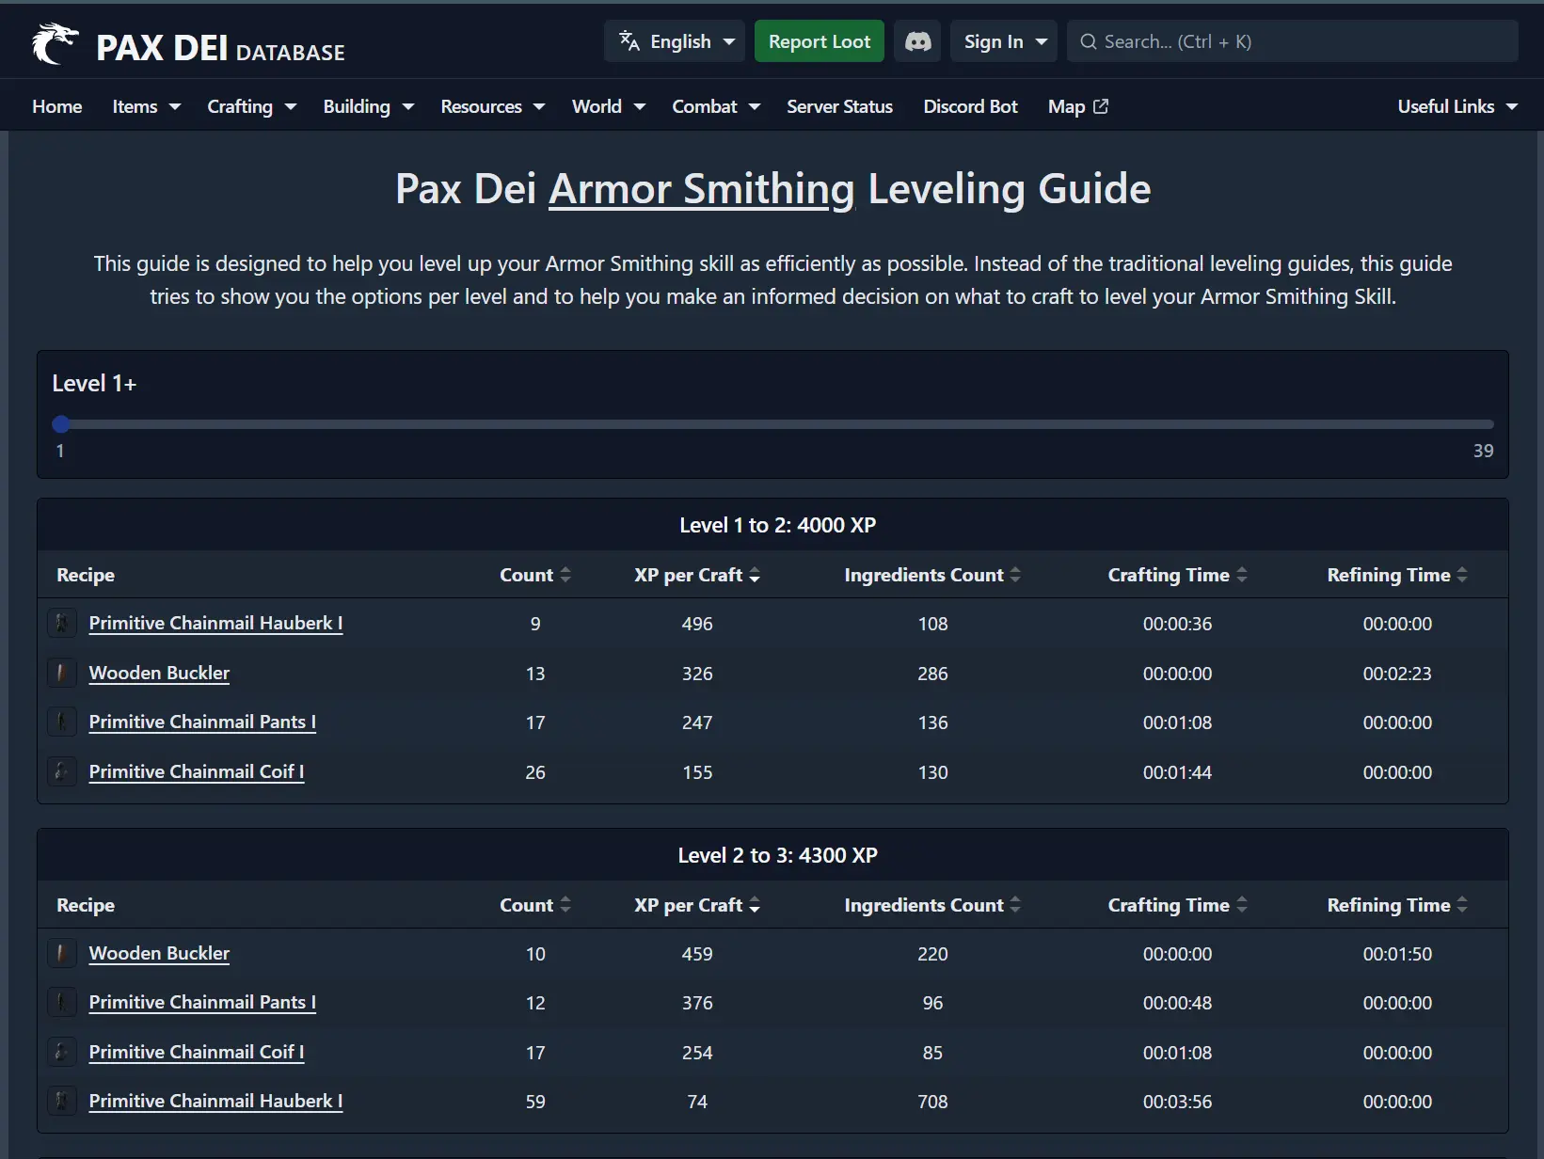Go to the Server Status page
The width and height of the screenshot is (1544, 1159).
click(x=839, y=106)
